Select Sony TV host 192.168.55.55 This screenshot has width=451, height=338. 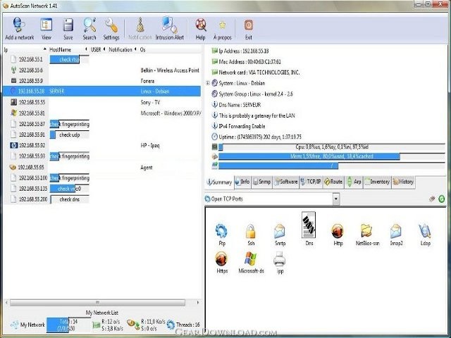coord(102,102)
